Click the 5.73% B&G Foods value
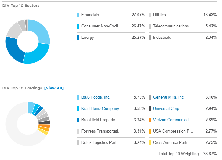Viewport: 222px width, 160px height. click(x=139, y=97)
